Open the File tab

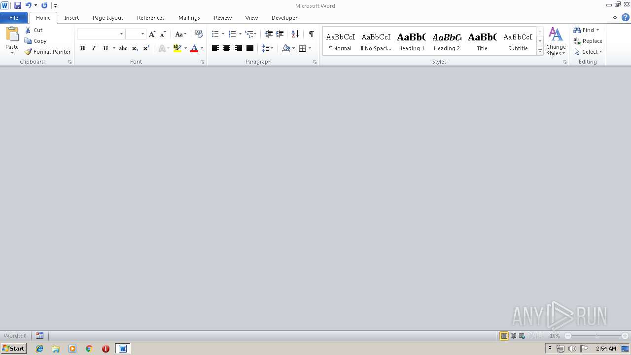coord(14,17)
